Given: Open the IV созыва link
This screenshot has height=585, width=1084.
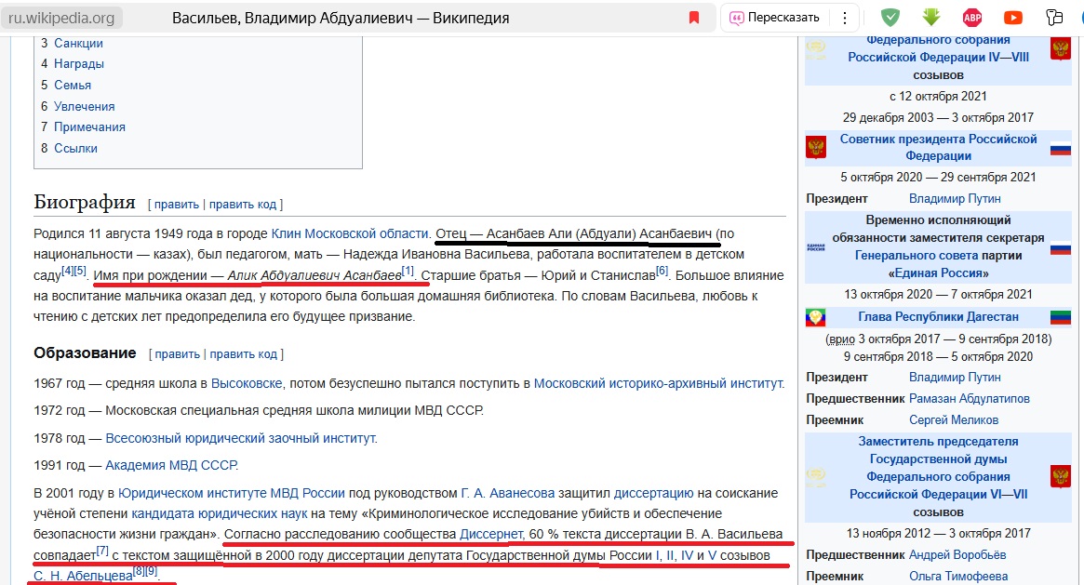Looking at the screenshot, I should tap(688, 555).
